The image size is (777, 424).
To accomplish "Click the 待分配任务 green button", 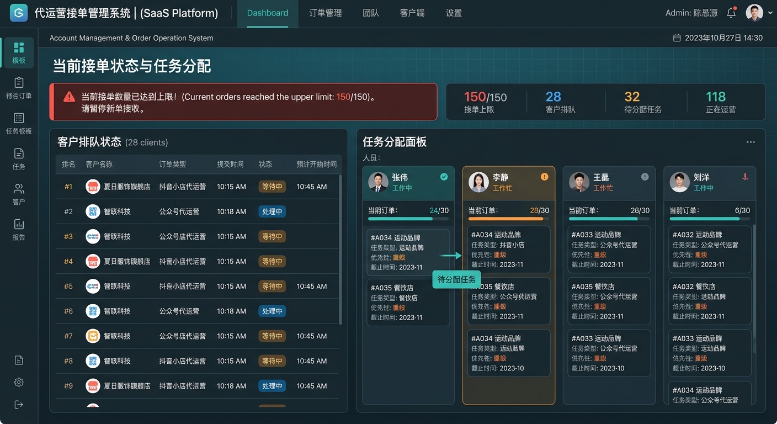I will 456,279.
